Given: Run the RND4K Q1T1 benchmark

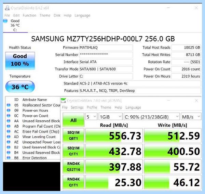Looking at the screenshot, I should tap(73, 182).
